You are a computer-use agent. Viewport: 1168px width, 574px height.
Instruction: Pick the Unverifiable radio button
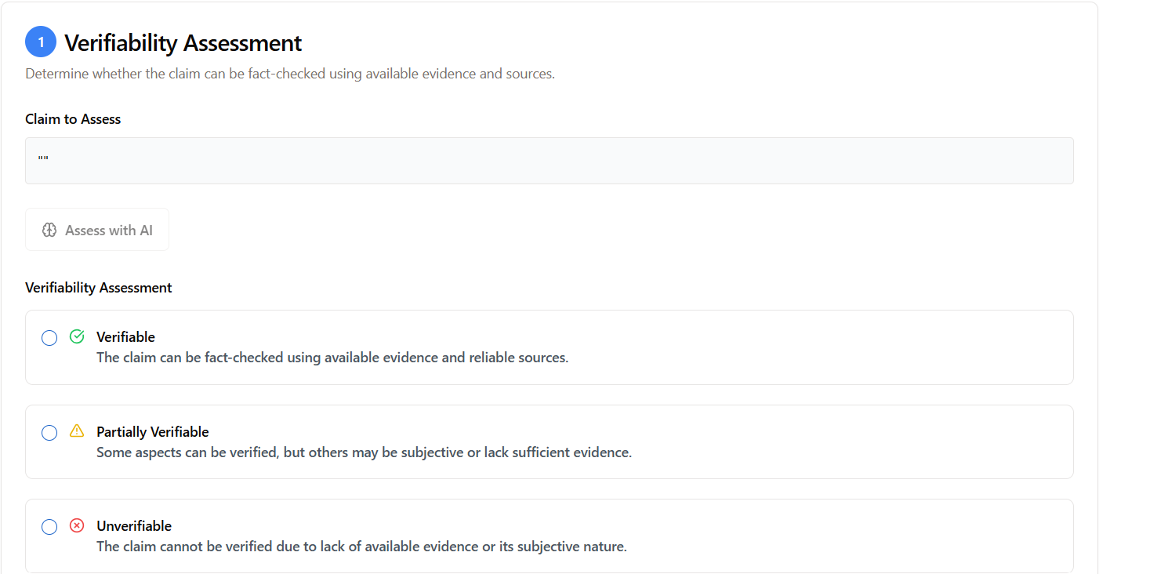tap(49, 527)
